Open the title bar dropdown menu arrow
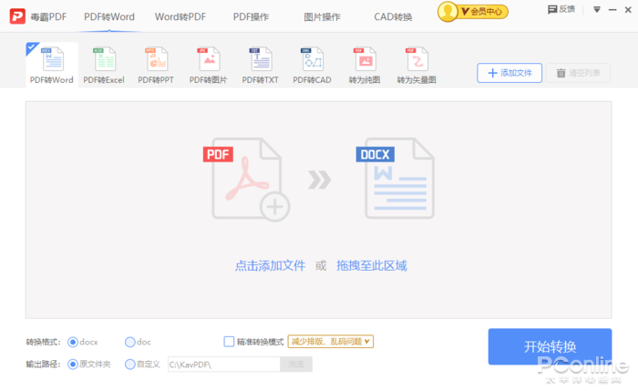The image size is (638, 391). click(596, 9)
